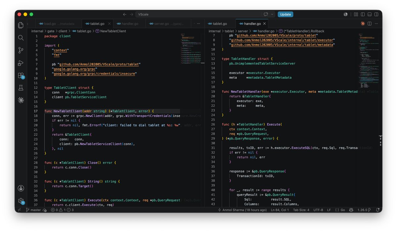Go back using the left arrow in title bar
The image size is (397, 232).
pyautogui.click(x=125, y=15)
